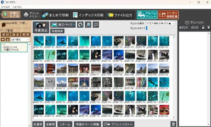Select page 1 dated 2025/11/14
The width and height of the screenshot is (211, 127).
(x=14, y=47)
